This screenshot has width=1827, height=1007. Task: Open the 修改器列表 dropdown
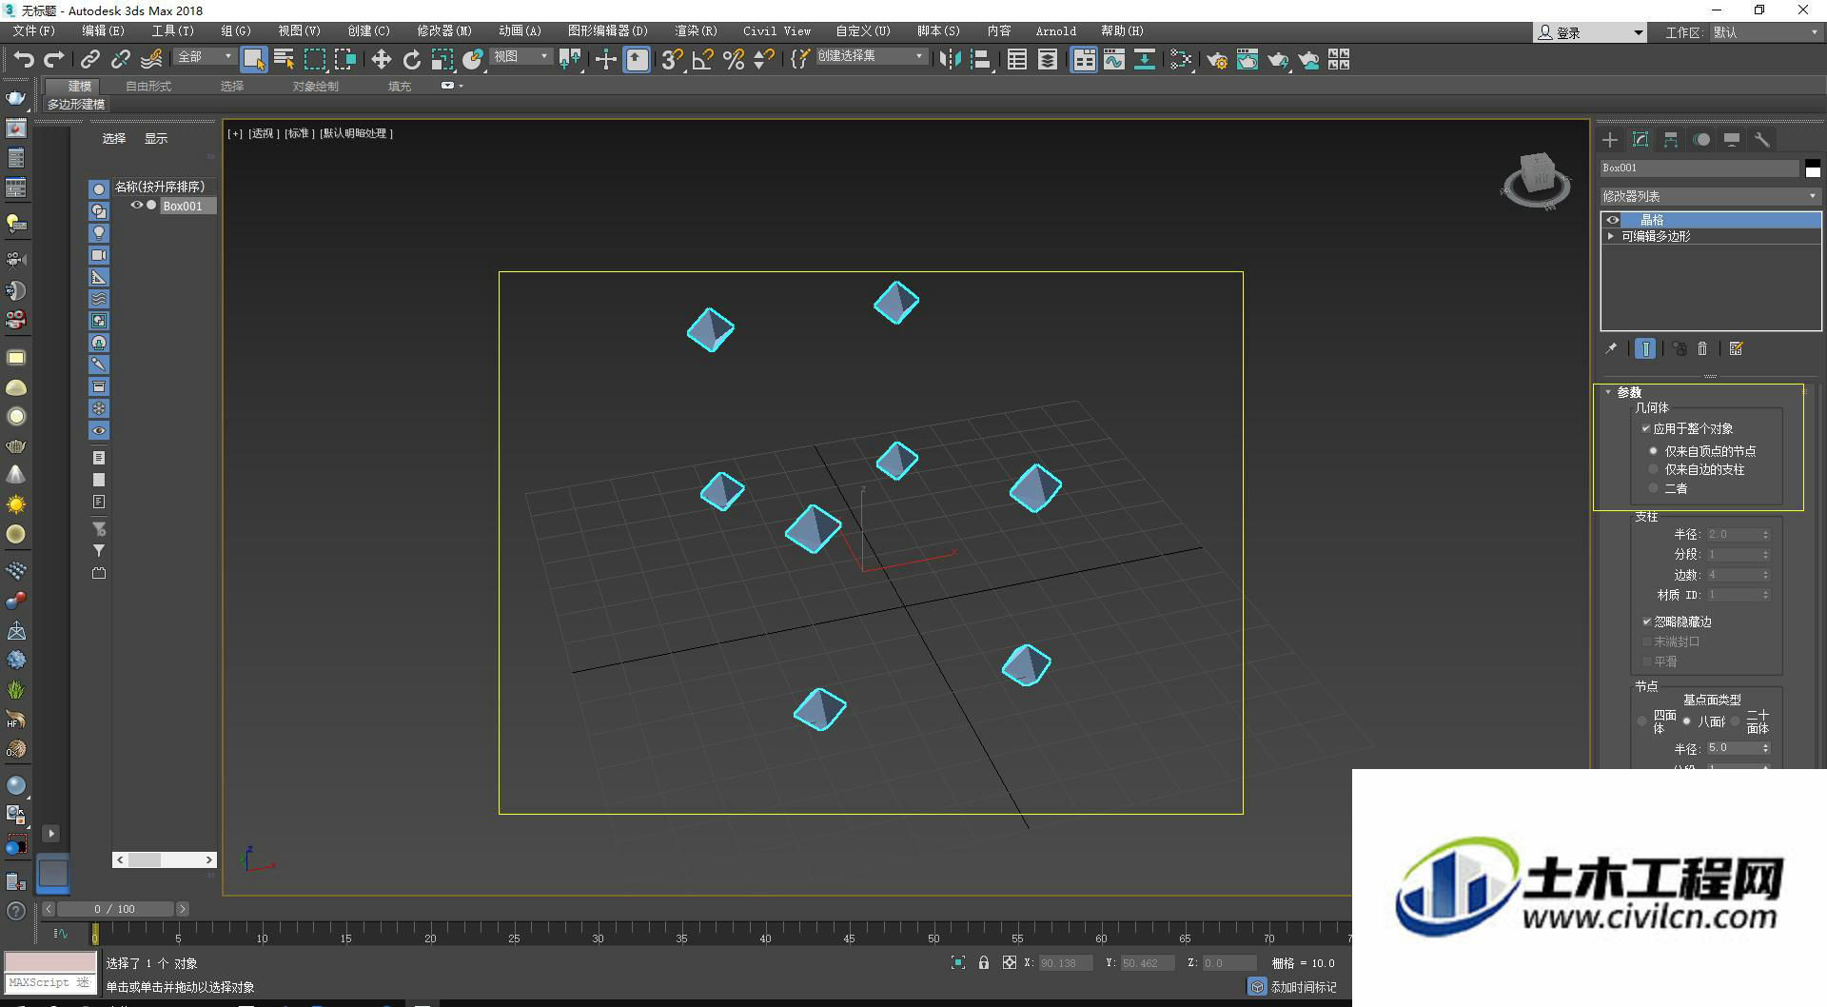pyautogui.click(x=1710, y=196)
